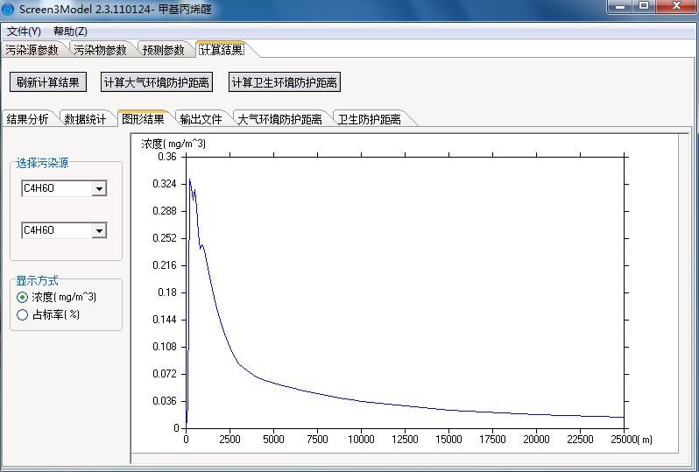Click the 12500 x-axis label

point(405,440)
